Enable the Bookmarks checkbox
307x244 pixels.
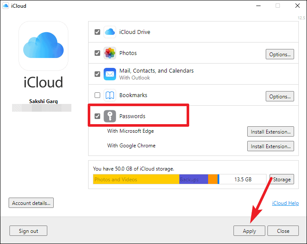97,95
